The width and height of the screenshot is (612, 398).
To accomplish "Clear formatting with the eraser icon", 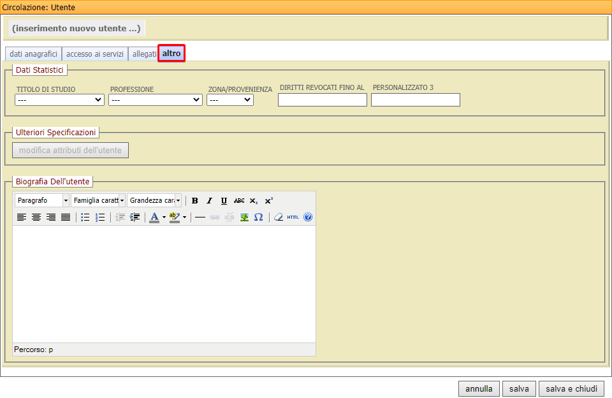I will (x=277, y=217).
